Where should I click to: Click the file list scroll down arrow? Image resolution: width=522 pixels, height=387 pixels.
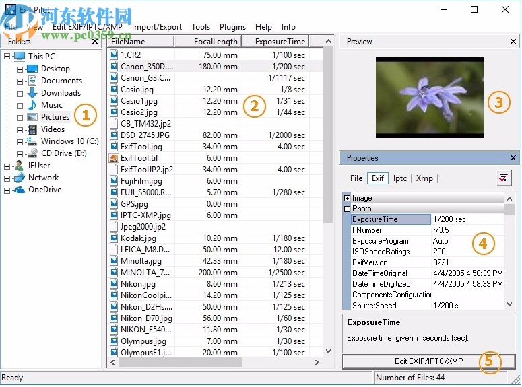[x=328, y=351]
